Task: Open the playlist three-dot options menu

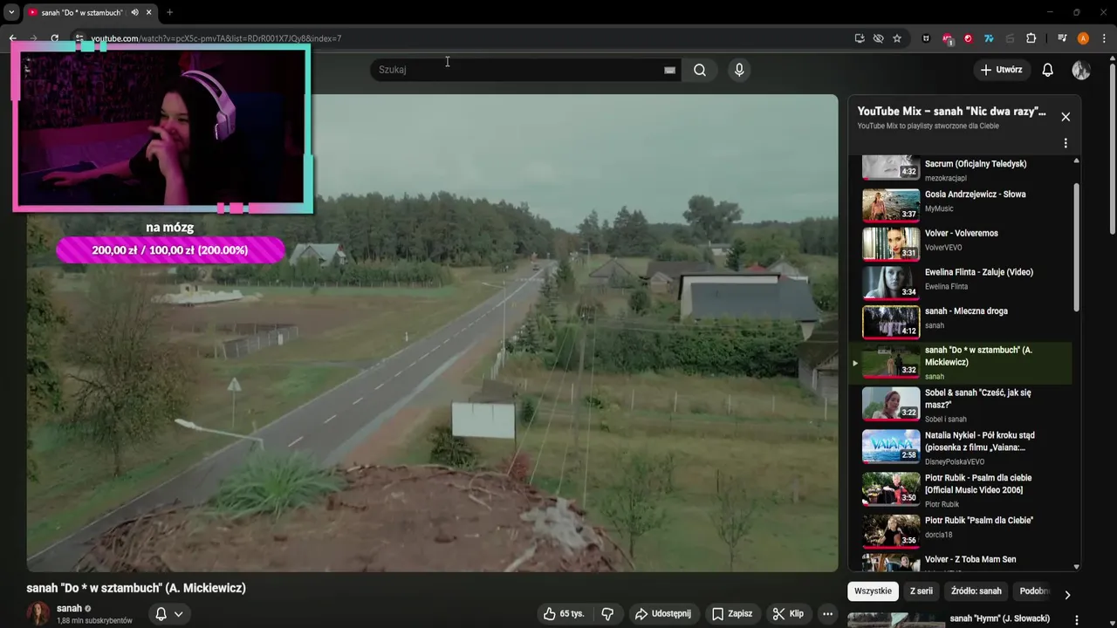Action: [1066, 143]
